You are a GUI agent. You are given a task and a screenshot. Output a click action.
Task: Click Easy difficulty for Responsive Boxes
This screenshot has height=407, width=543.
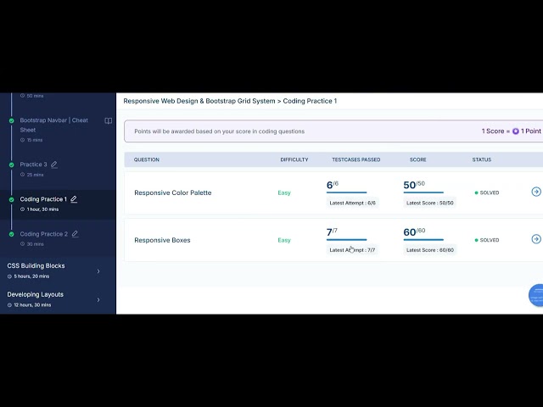[x=284, y=240]
